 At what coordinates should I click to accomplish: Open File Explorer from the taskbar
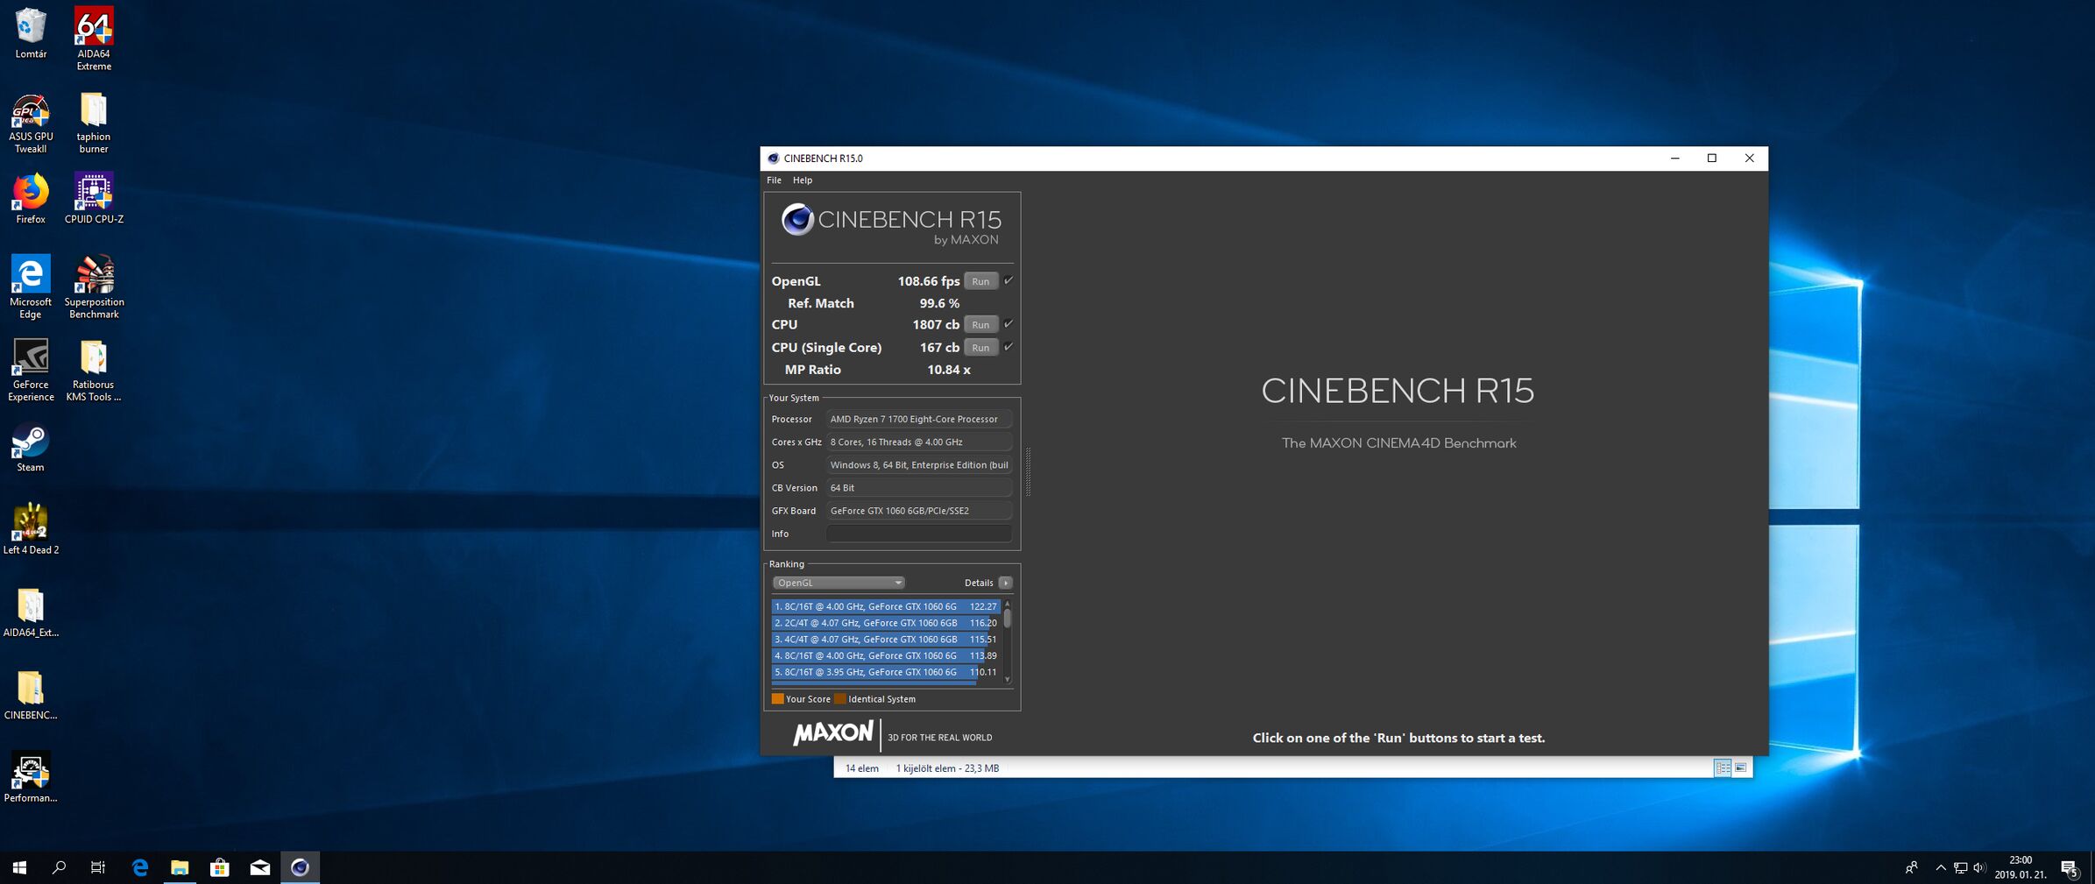click(x=180, y=867)
